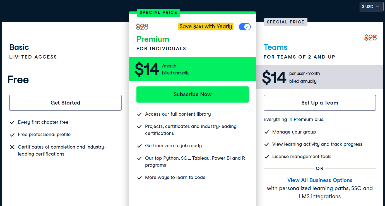385x206 pixels.
Task: Disable the yearly billing toggle
Action: click(245, 26)
